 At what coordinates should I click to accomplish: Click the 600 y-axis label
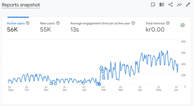[183, 53]
